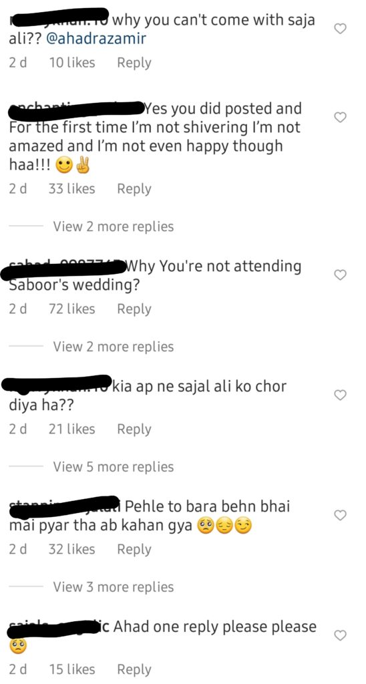This screenshot has height=684, width=366.
Task: Heart the 'Ahad one reply please' comment
Action: coord(340,636)
